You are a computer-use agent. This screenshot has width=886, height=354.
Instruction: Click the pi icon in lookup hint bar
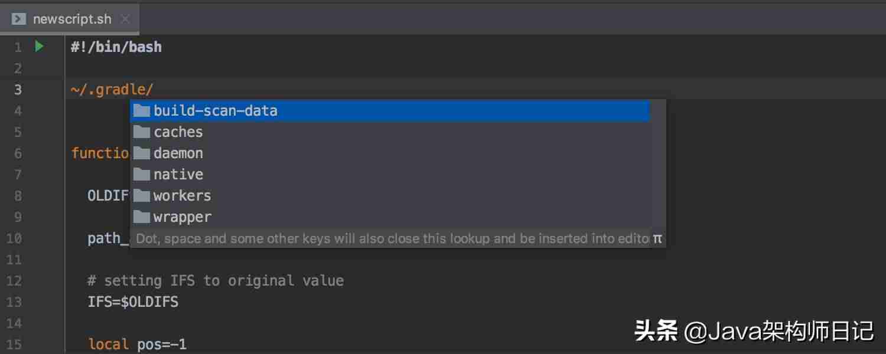pyautogui.click(x=657, y=239)
